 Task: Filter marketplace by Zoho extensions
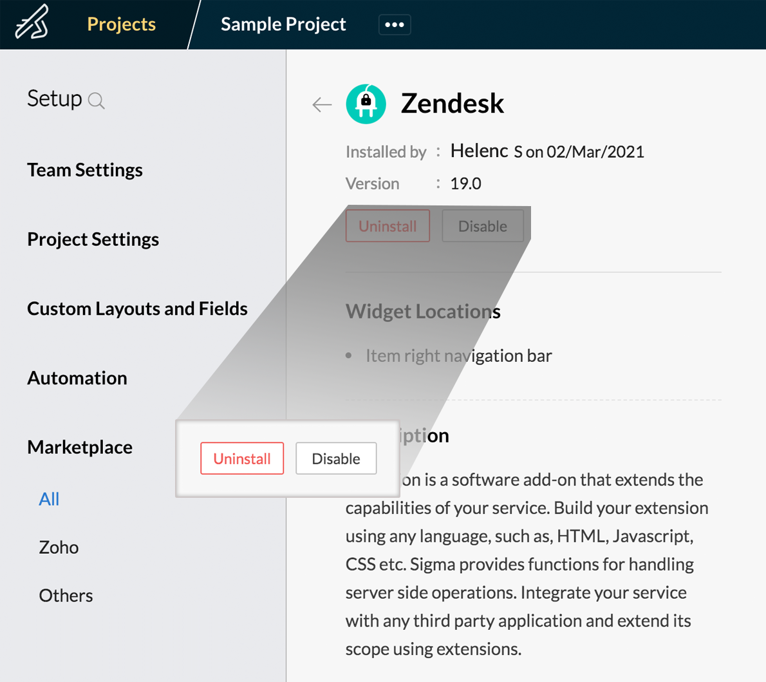coord(59,547)
